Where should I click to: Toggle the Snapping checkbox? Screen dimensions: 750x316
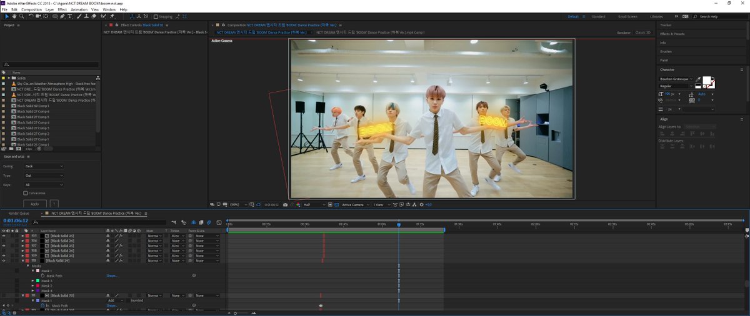(156, 17)
